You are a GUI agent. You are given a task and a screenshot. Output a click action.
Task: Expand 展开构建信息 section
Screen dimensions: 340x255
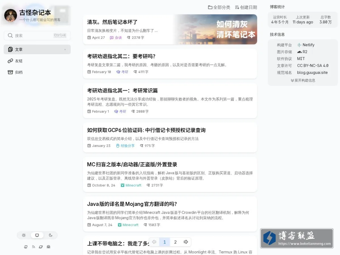(303, 80)
